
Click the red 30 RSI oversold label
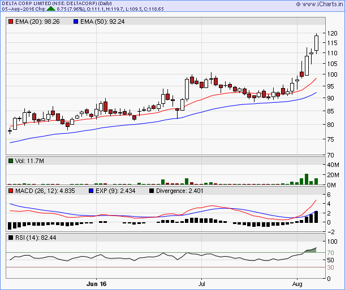(330, 267)
